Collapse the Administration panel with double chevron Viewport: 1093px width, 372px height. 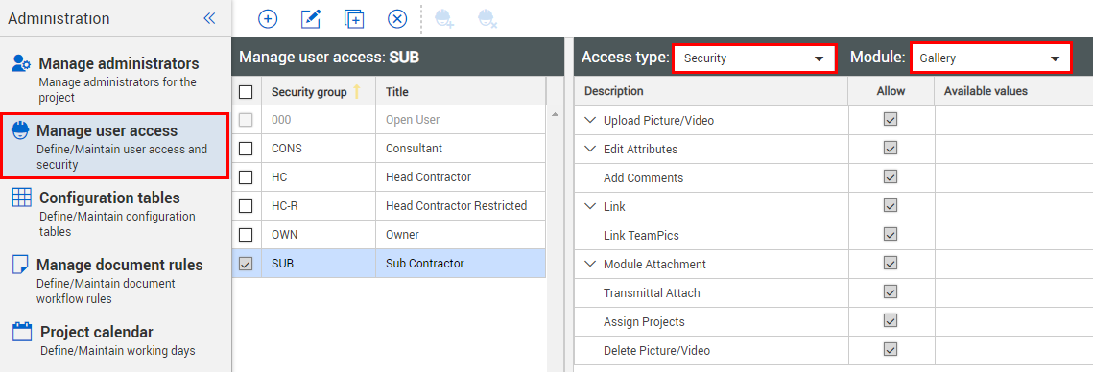point(209,19)
